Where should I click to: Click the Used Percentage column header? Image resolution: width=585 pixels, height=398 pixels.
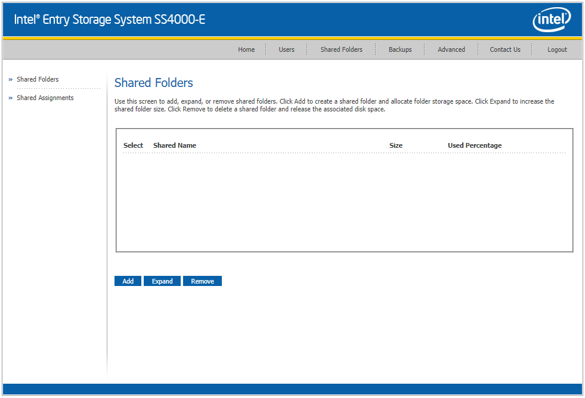click(x=475, y=145)
